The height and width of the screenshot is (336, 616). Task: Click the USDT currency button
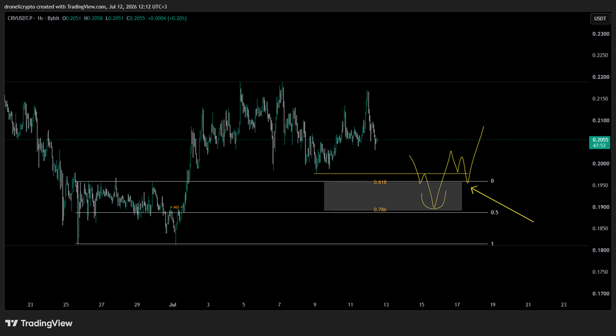[x=600, y=18]
